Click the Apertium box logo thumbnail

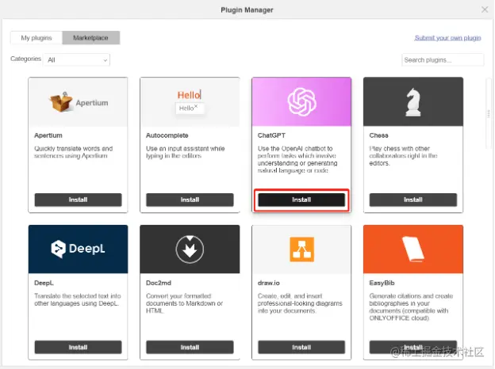(x=78, y=102)
